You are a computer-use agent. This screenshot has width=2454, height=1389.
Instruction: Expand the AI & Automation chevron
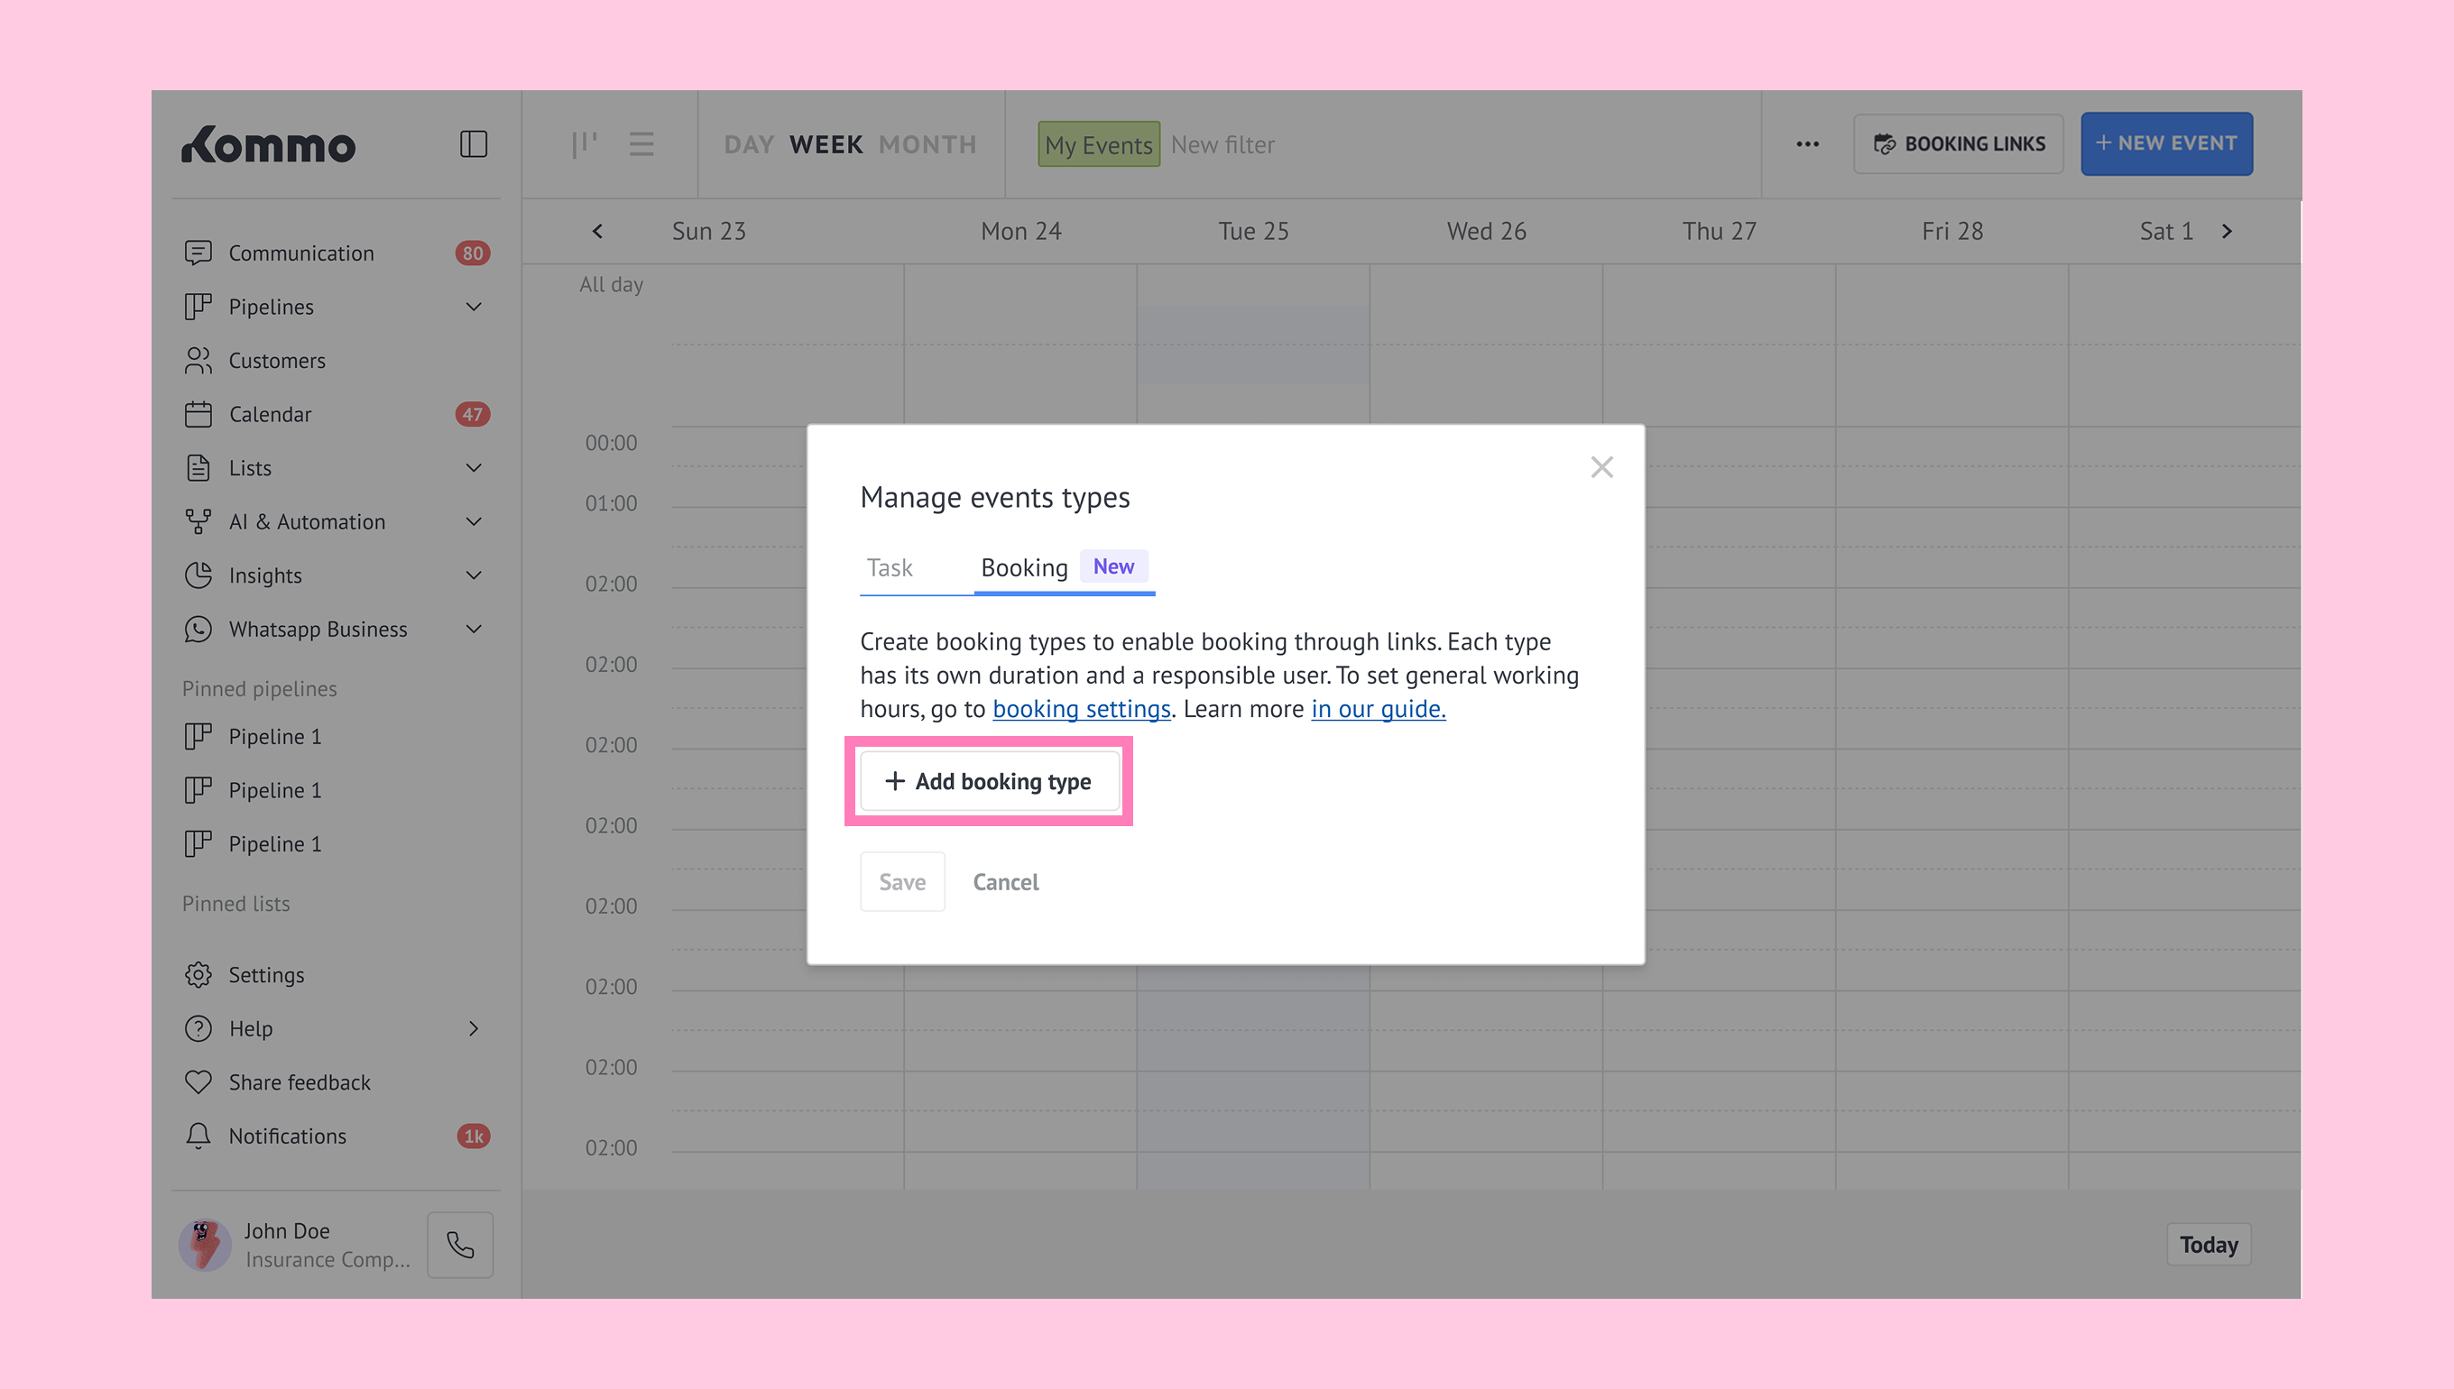click(474, 522)
